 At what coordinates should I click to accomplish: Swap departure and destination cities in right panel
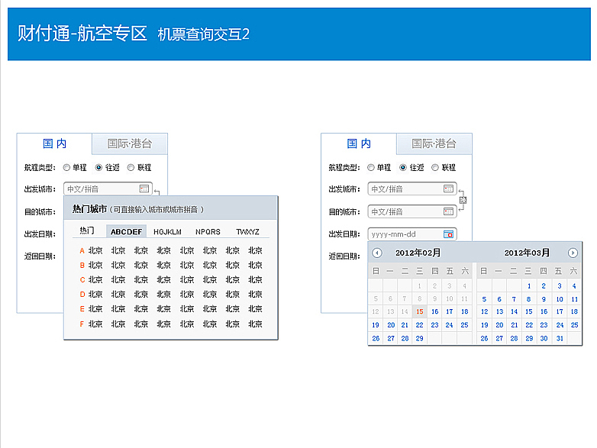(463, 200)
